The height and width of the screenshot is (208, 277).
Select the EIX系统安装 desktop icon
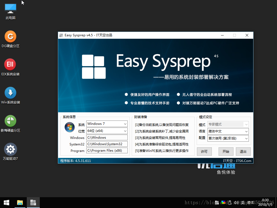tap(11, 67)
